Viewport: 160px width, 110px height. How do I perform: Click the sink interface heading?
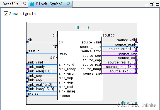click(x=54, y=57)
